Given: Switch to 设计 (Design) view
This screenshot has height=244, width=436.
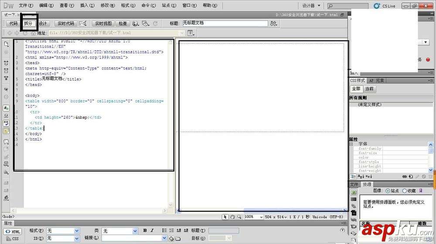Looking at the screenshot, I should coord(43,24).
